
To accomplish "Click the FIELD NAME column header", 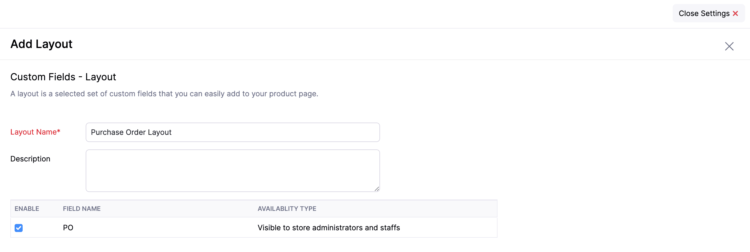I will pyautogui.click(x=81, y=209).
